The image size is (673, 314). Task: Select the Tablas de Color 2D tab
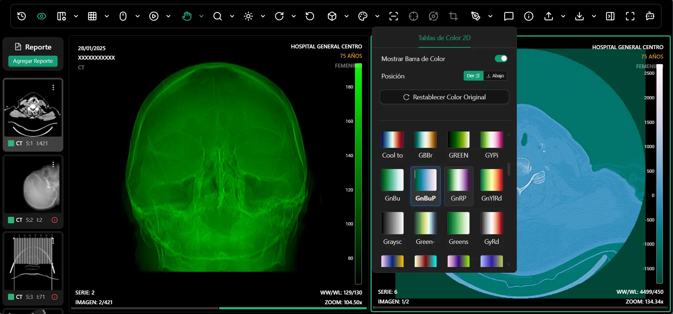(x=444, y=38)
